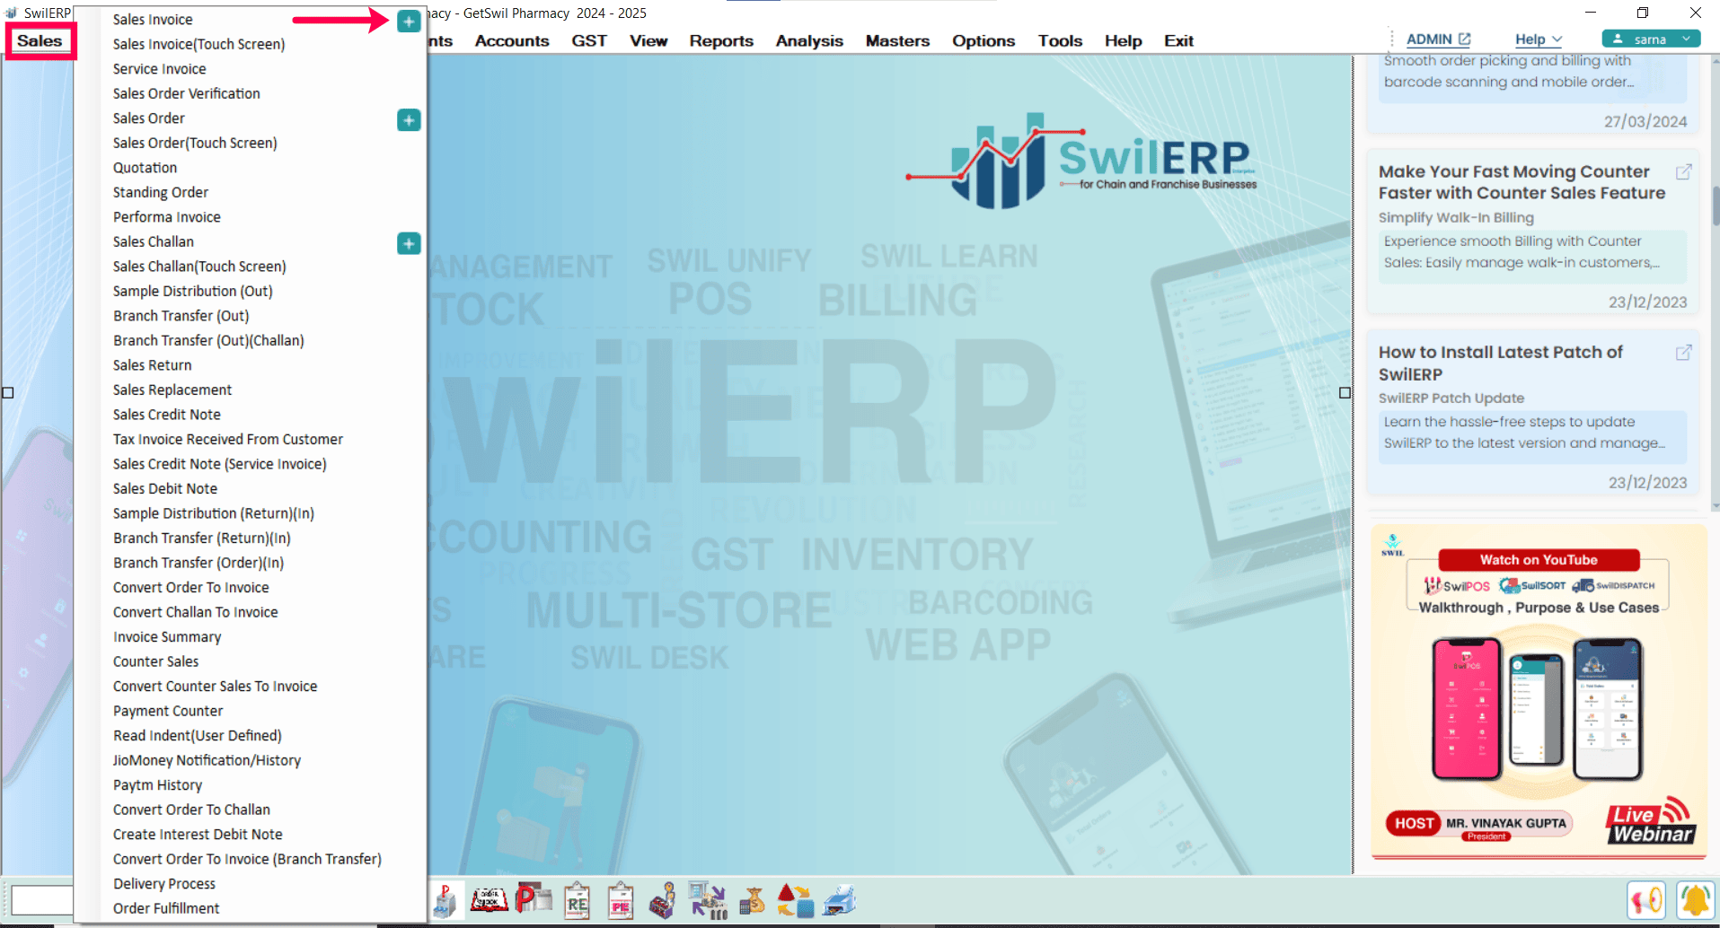Screen dimensions: 1720x928
Task: Open the Order Book toolbar icon
Action: click(490, 900)
